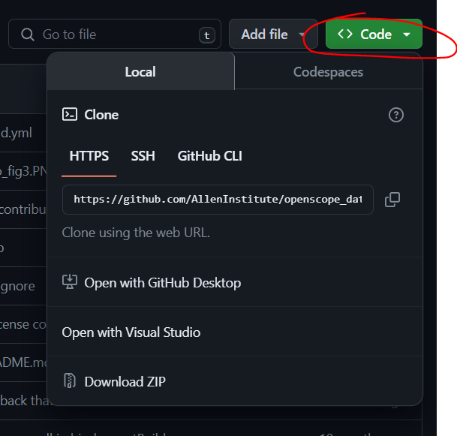Click the clone URL text field

tap(218, 200)
